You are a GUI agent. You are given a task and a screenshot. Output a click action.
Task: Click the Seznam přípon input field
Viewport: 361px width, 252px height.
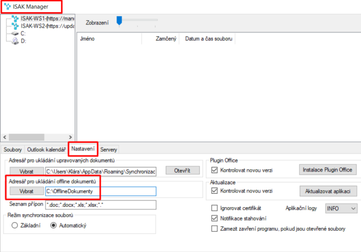[101, 205]
